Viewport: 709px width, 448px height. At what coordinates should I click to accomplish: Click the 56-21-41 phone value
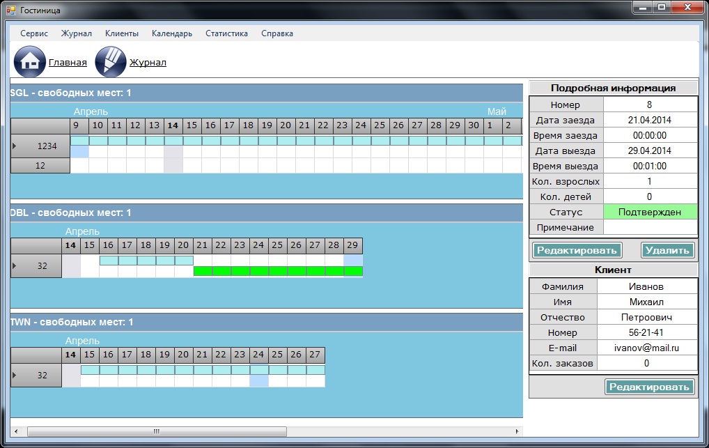point(646,332)
